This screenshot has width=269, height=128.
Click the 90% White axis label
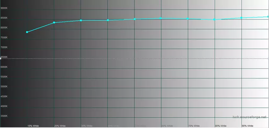pyautogui.click(x=247, y=126)
